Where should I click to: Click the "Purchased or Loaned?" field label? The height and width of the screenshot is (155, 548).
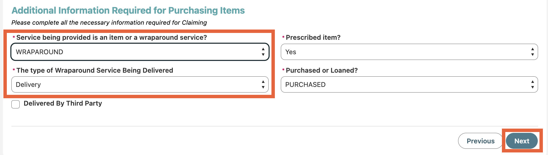pos(322,70)
